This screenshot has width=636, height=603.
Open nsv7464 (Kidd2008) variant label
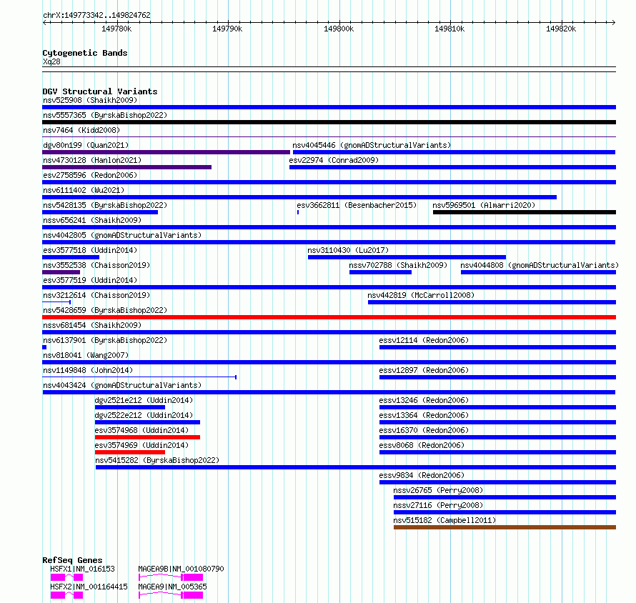(x=81, y=130)
